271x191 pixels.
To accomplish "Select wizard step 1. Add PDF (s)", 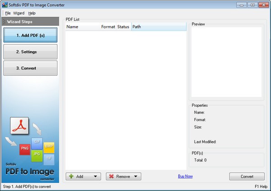I will 30,35.
